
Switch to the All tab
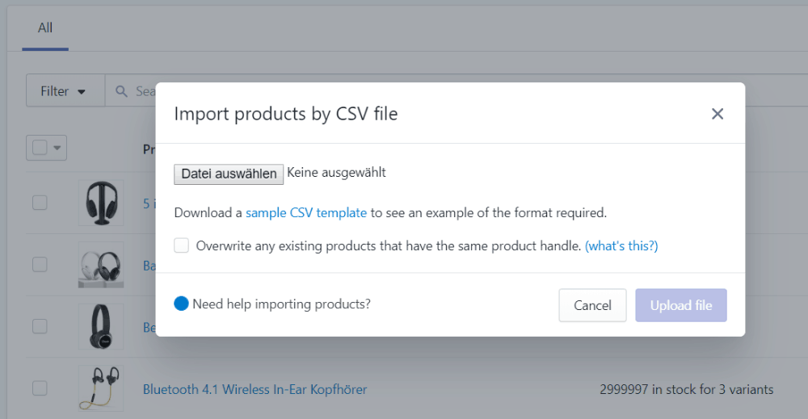point(45,27)
